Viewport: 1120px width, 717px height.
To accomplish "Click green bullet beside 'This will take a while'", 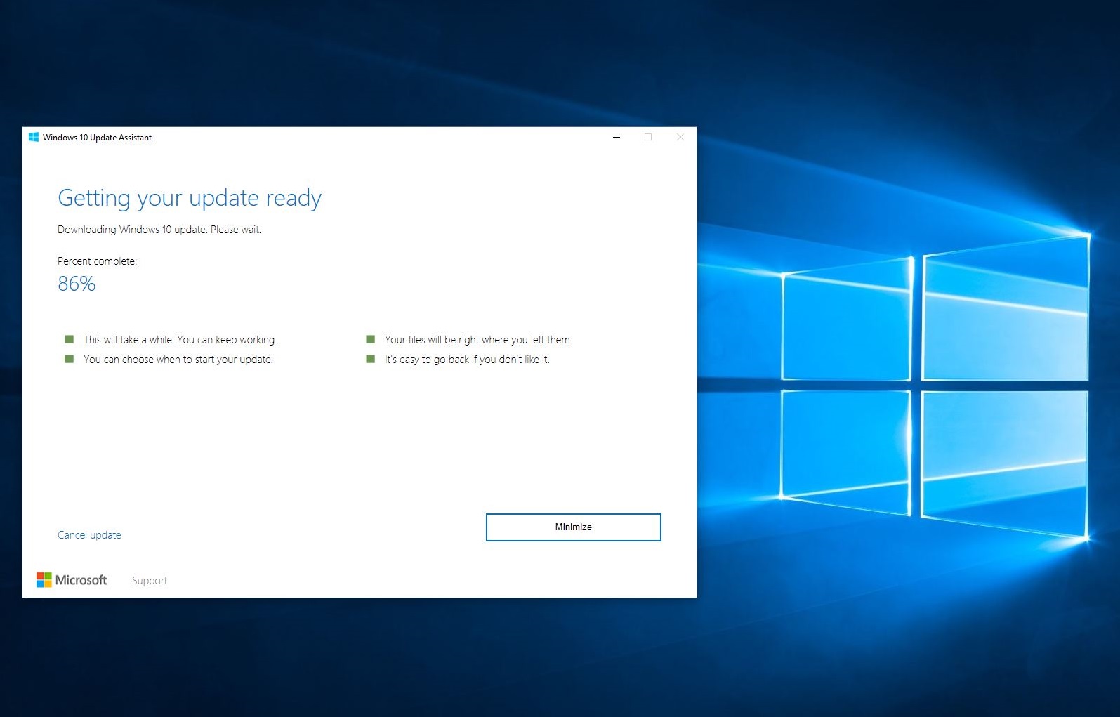I will pyautogui.click(x=69, y=339).
